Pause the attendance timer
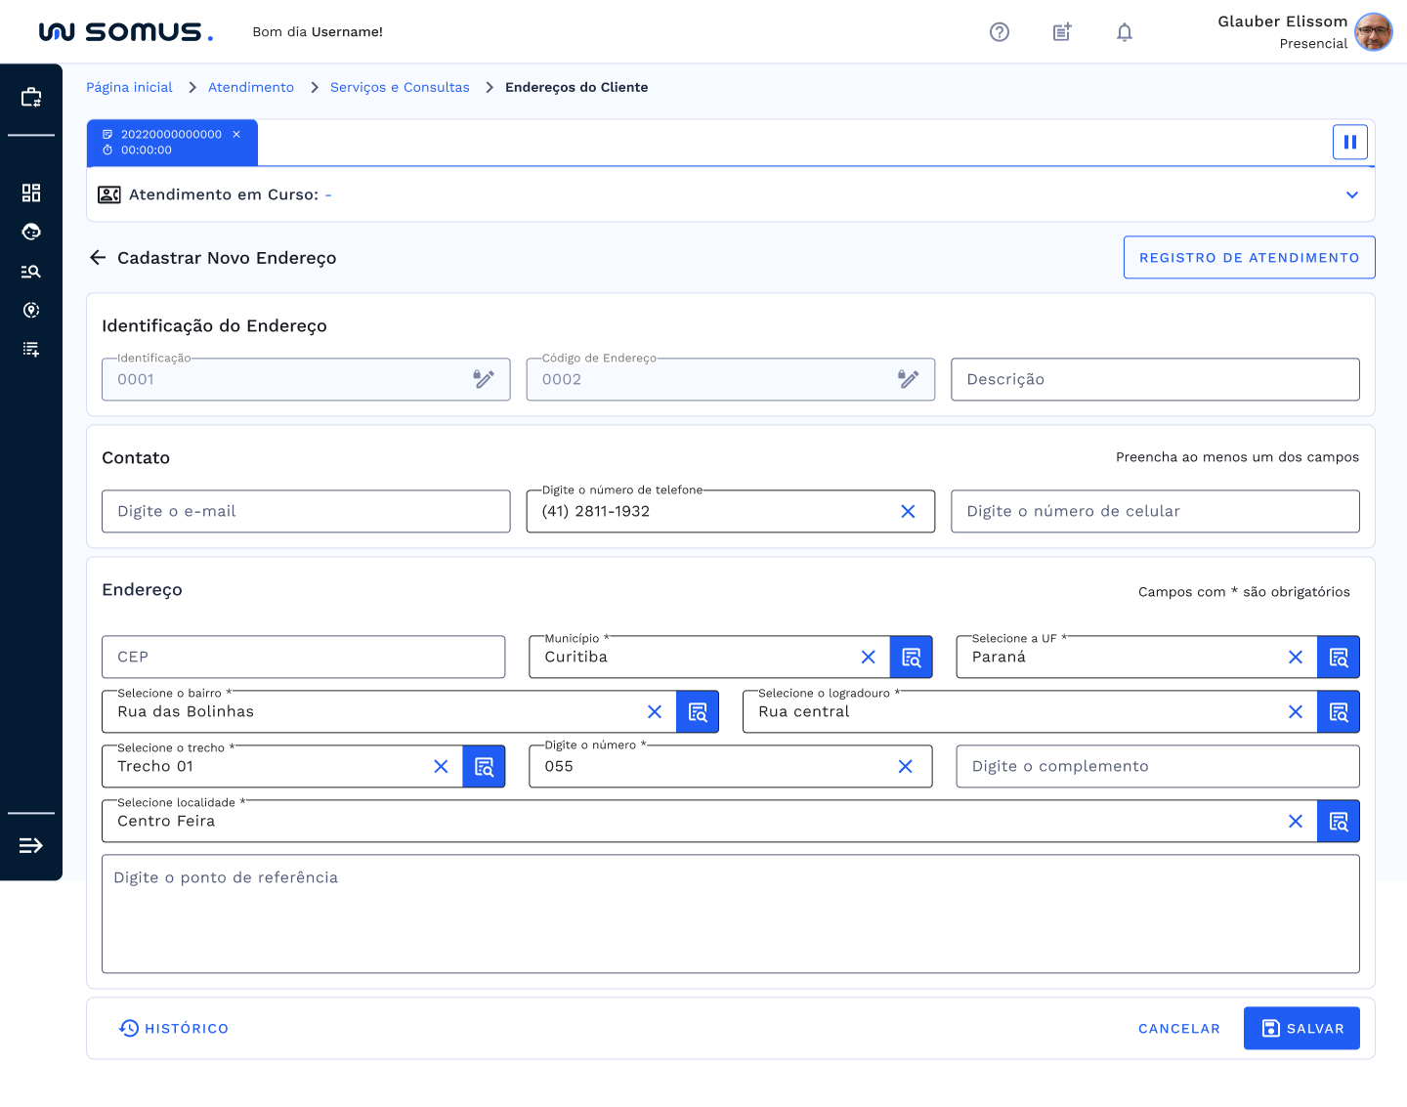This screenshot has width=1407, height=1107. click(x=1349, y=143)
